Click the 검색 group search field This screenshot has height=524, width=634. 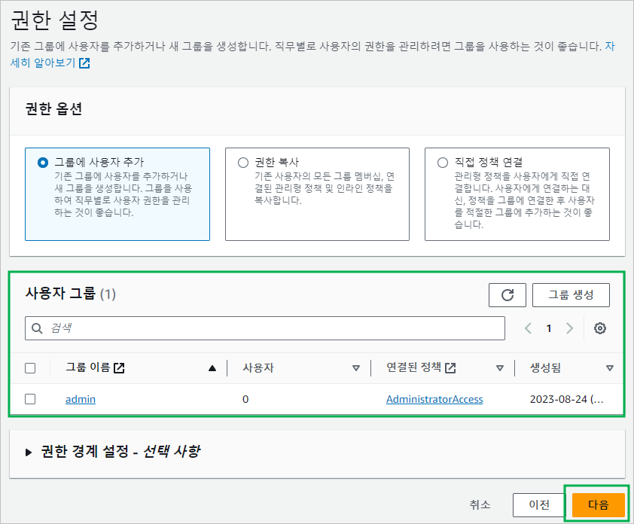coord(265,328)
